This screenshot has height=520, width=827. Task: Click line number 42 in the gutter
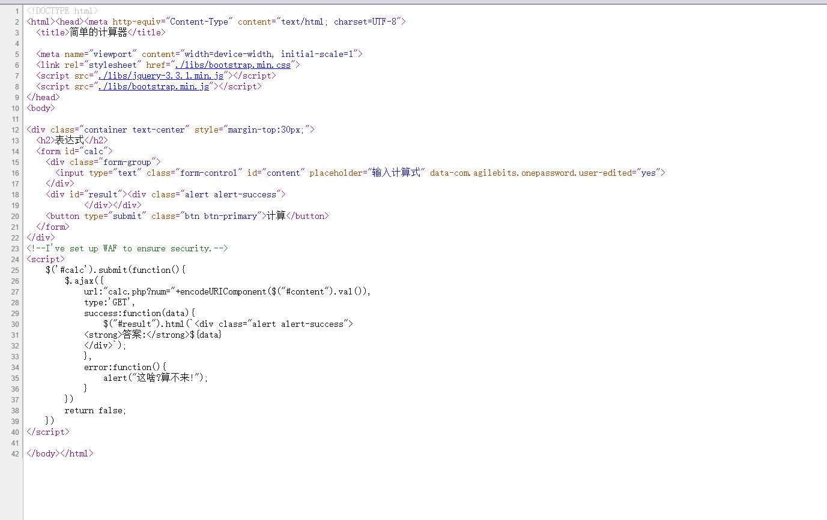pos(15,453)
